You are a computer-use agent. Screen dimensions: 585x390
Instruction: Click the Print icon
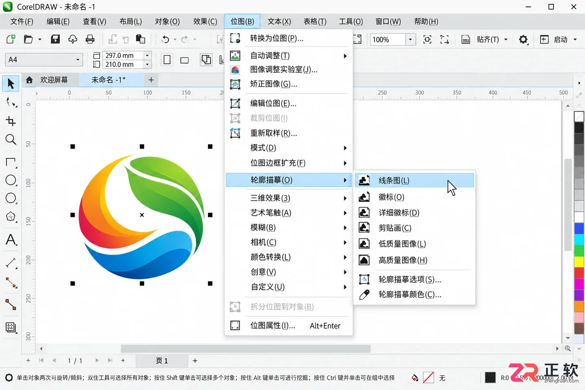tap(90, 39)
